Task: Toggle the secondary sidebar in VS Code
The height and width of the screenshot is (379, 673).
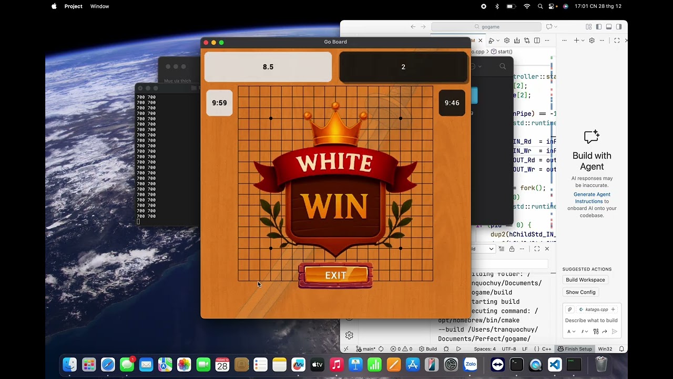Action: (619, 26)
